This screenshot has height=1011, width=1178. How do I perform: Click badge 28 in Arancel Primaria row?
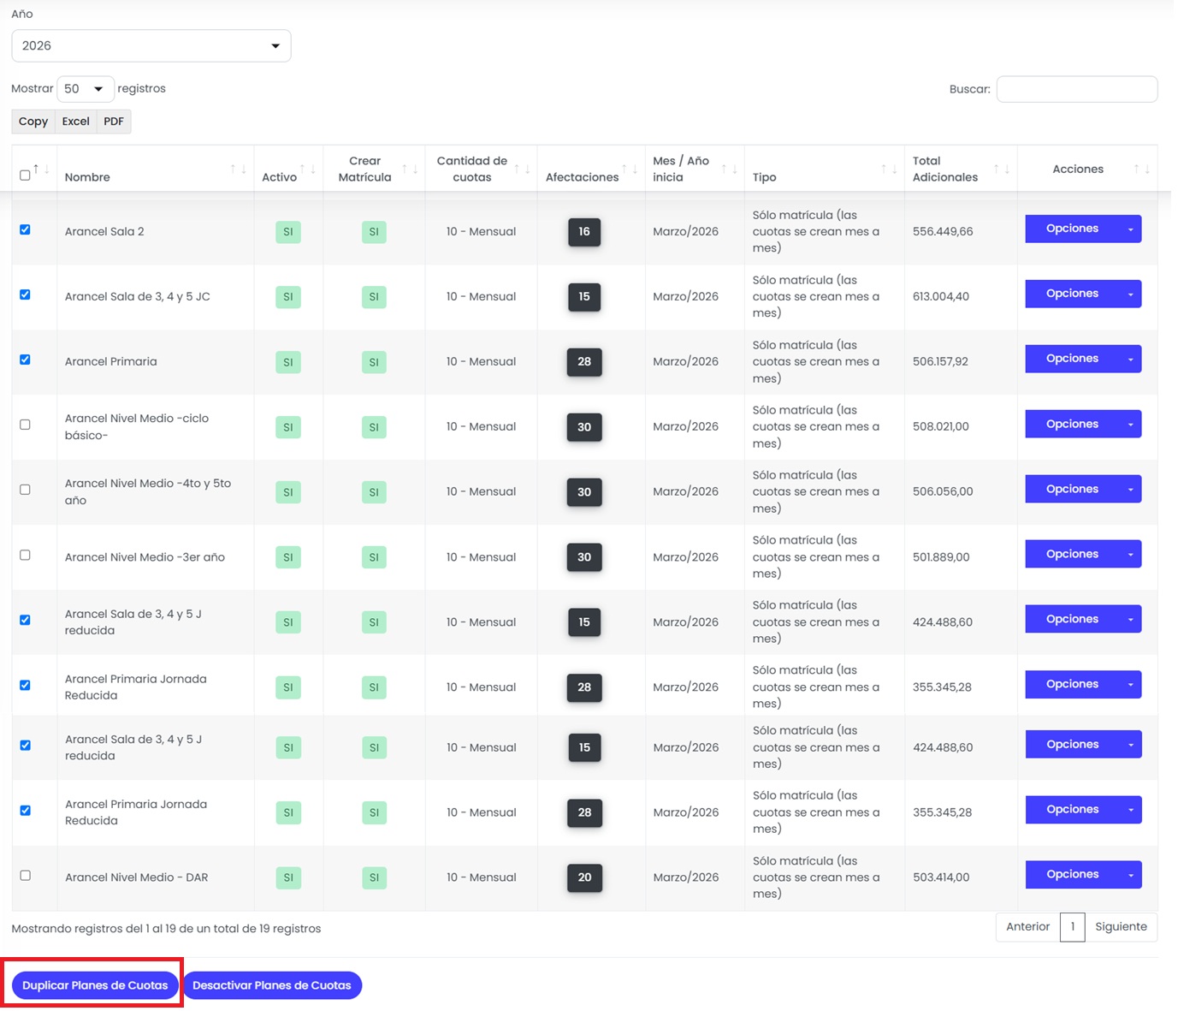(584, 362)
